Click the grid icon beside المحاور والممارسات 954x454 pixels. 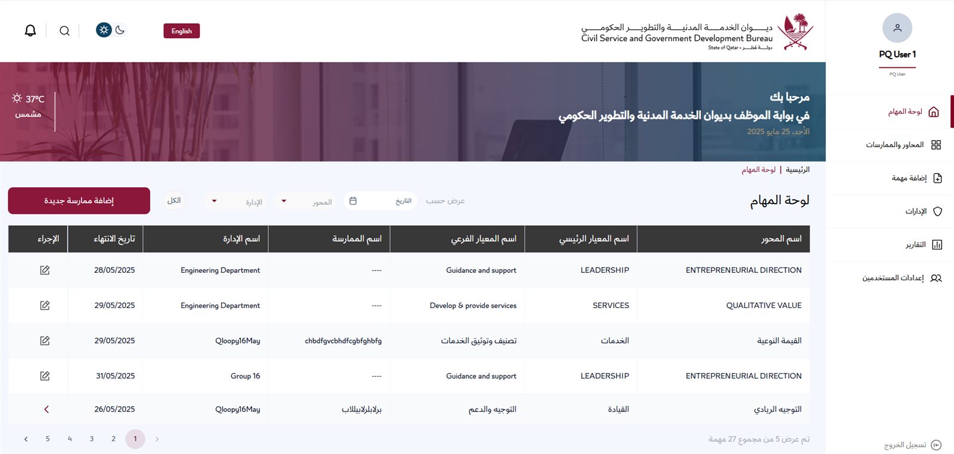click(936, 145)
